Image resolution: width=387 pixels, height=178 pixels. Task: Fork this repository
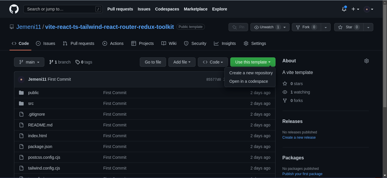coord(306,27)
